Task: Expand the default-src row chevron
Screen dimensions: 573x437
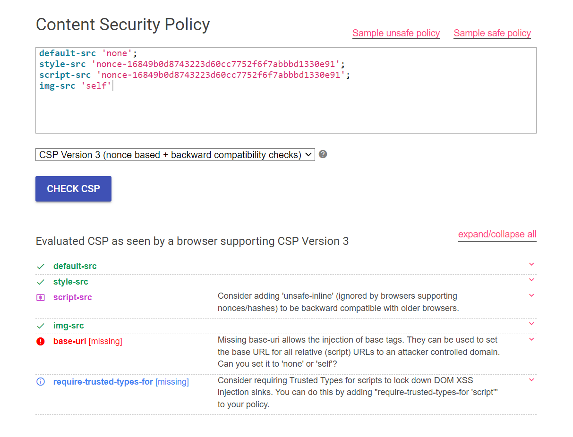Action: [x=531, y=264]
